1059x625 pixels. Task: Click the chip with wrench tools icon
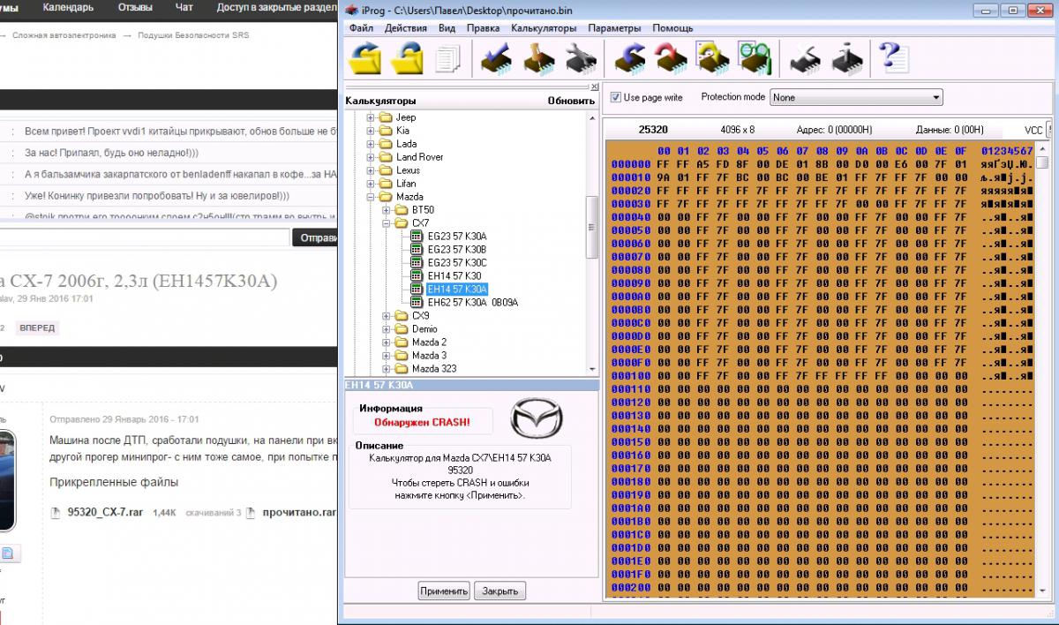[581, 59]
